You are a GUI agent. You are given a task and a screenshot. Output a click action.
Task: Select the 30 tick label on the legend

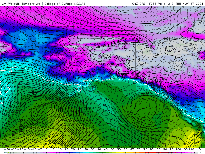point(86,149)
